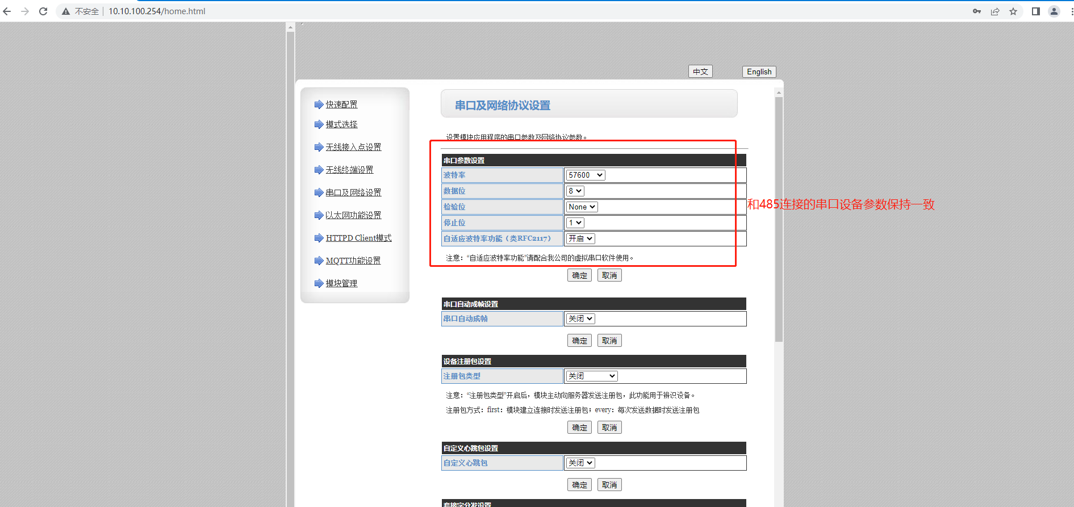The height and width of the screenshot is (507, 1074).
Task: Open the browser profile avatar icon
Action: point(1054,11)
